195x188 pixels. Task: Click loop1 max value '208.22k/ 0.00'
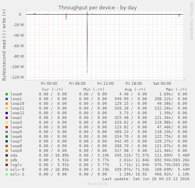pyautogui.click(x=171, y=99)
